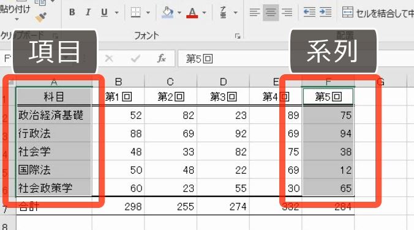The height and width of the screenshot is (230, 414).
Task: Select cell with value 65
Action: point(328,188)
